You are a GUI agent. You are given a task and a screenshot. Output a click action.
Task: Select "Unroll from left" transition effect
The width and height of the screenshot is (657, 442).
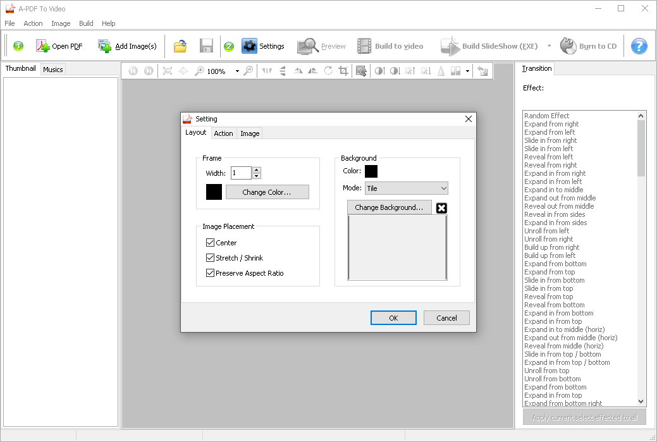pos(546,231)
